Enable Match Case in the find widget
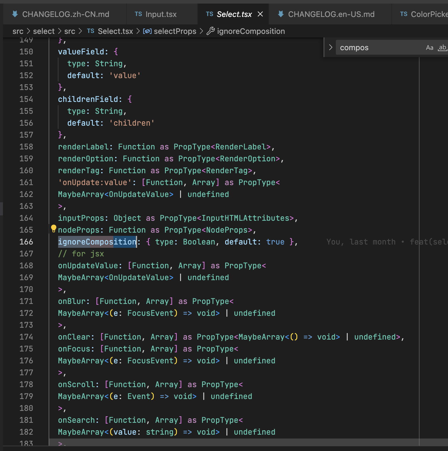The height and width of the screenshot is (451, 448). [430, 47]
